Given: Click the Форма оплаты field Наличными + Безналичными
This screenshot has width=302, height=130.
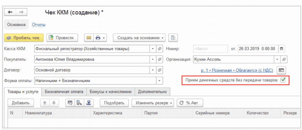Looking at the screenshot, I should (95, 81).
